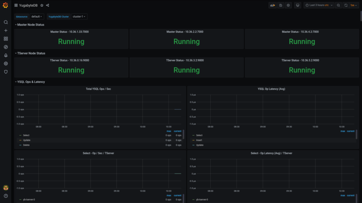362x203 pixels.
Task: Open the Help question mark icon
Action: click(6, 196)
